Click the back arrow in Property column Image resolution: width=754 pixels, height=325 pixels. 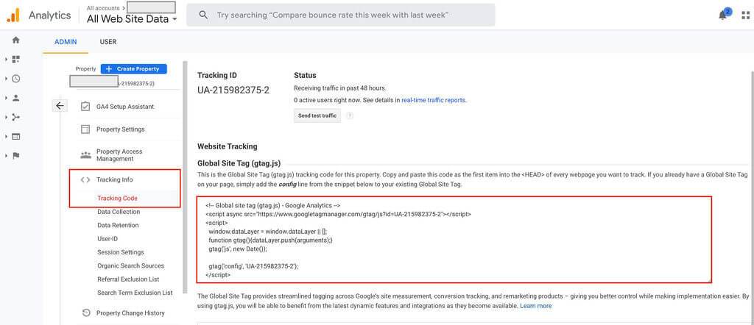tap(60, 106)
